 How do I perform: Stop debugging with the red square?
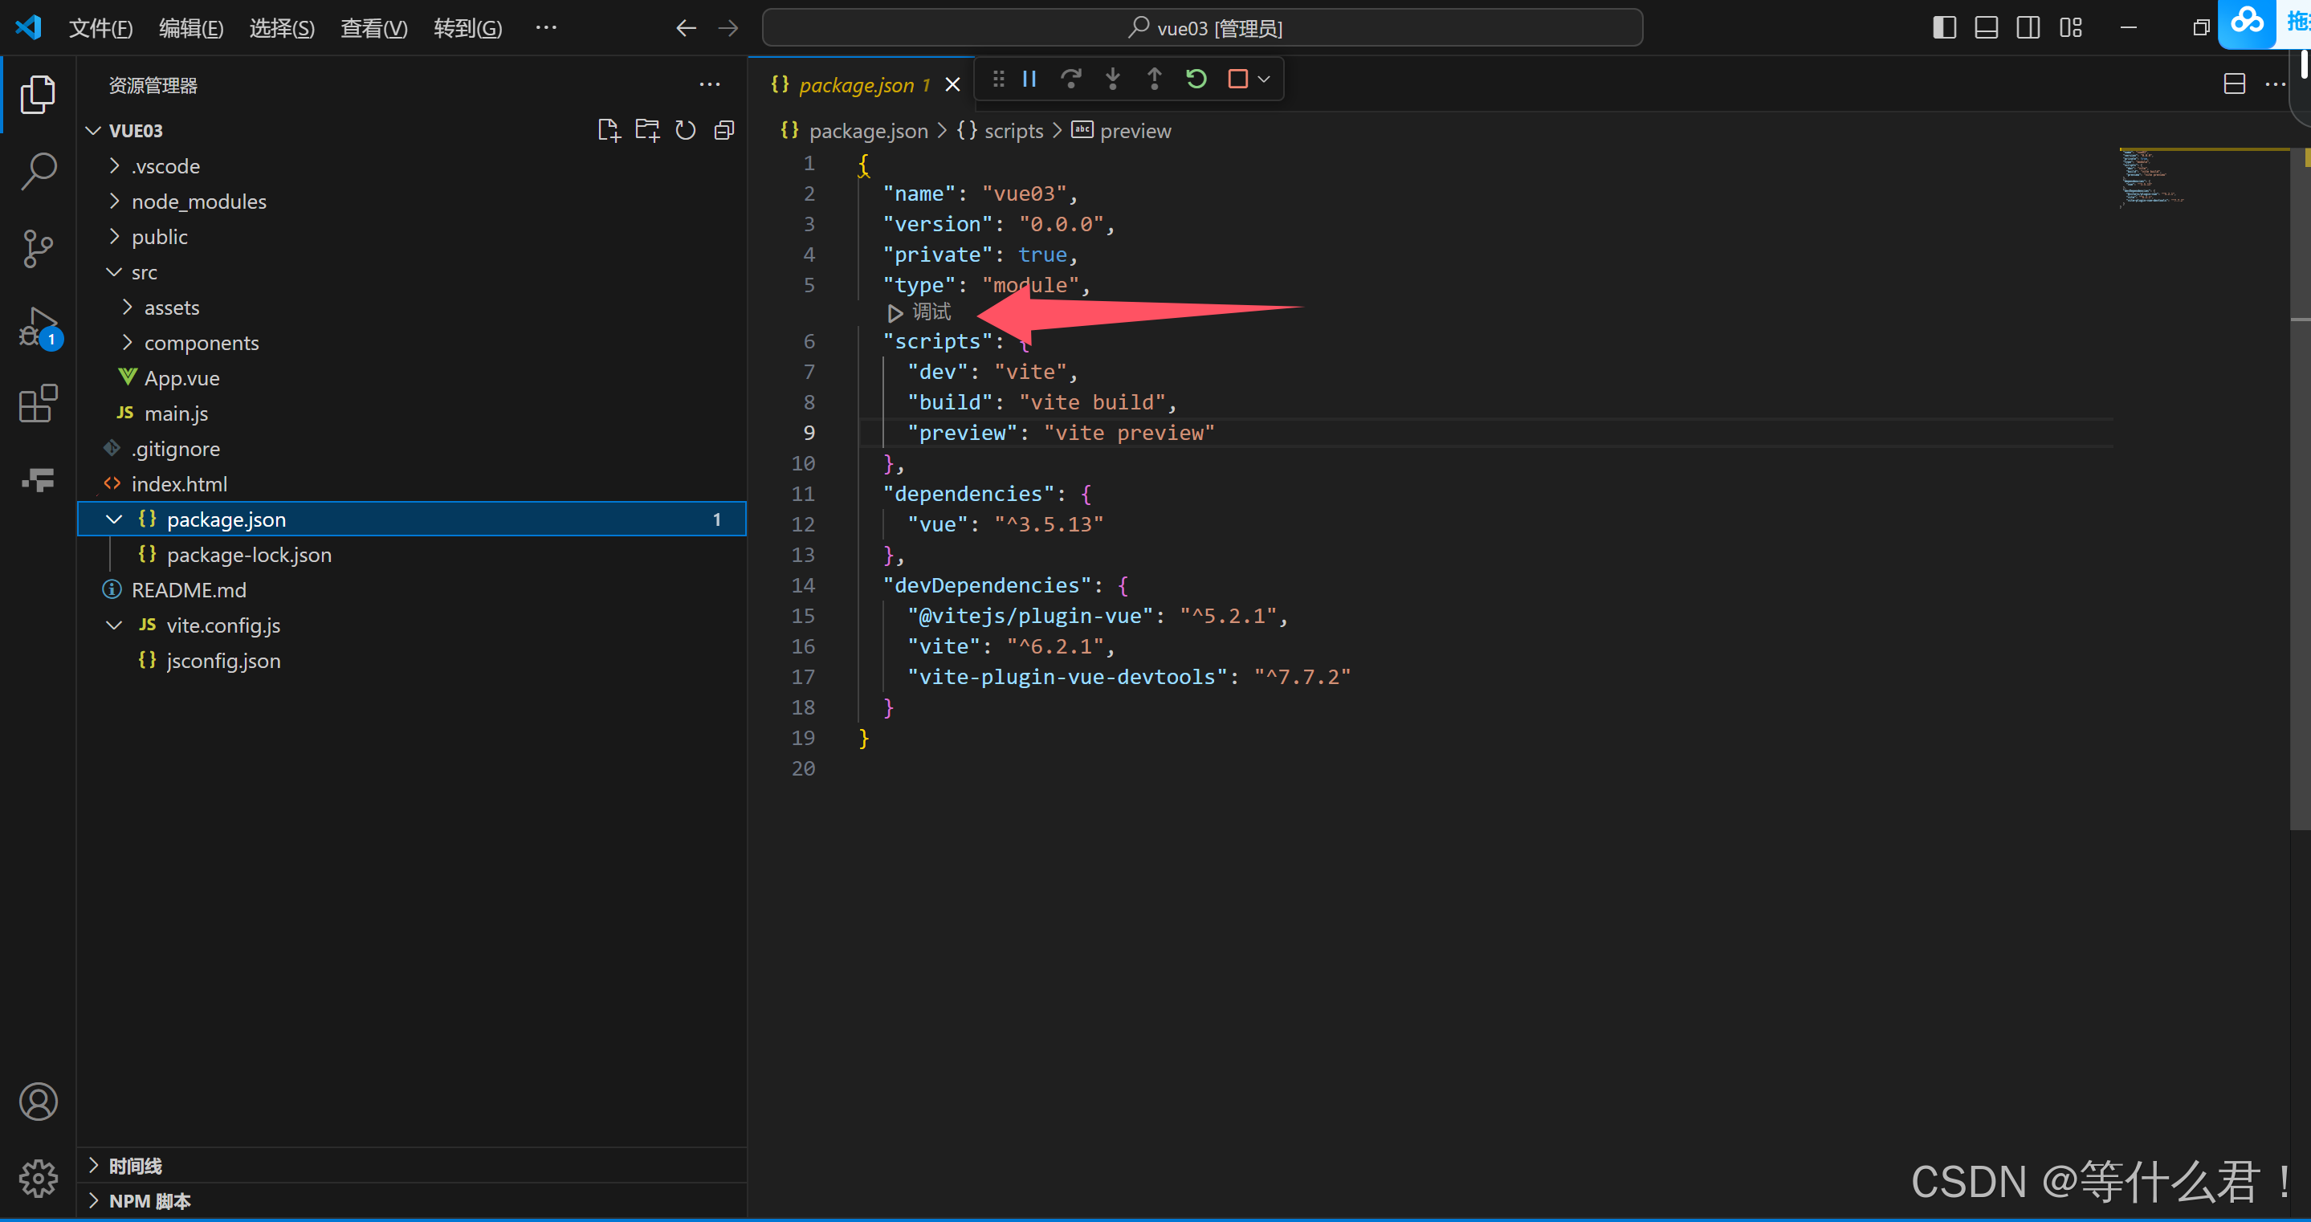[1238, 79]
